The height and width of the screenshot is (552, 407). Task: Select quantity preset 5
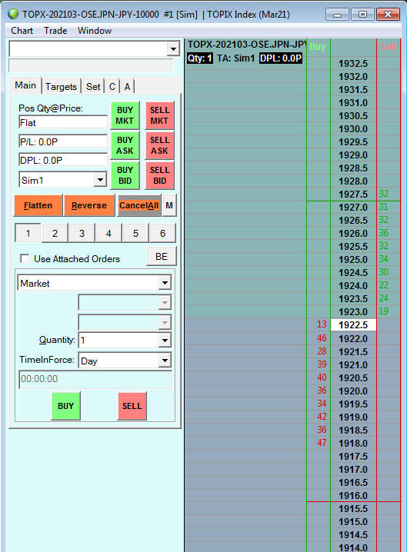135,233
